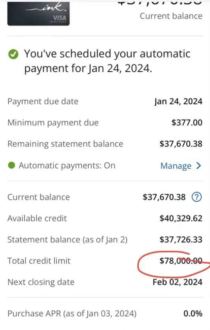Click the Next closing date Feb 02, 2024
The height and width of the screenshot is (330, 210).
point(178,282)
